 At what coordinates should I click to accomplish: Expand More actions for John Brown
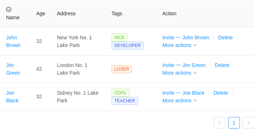[x=180, y=45]
